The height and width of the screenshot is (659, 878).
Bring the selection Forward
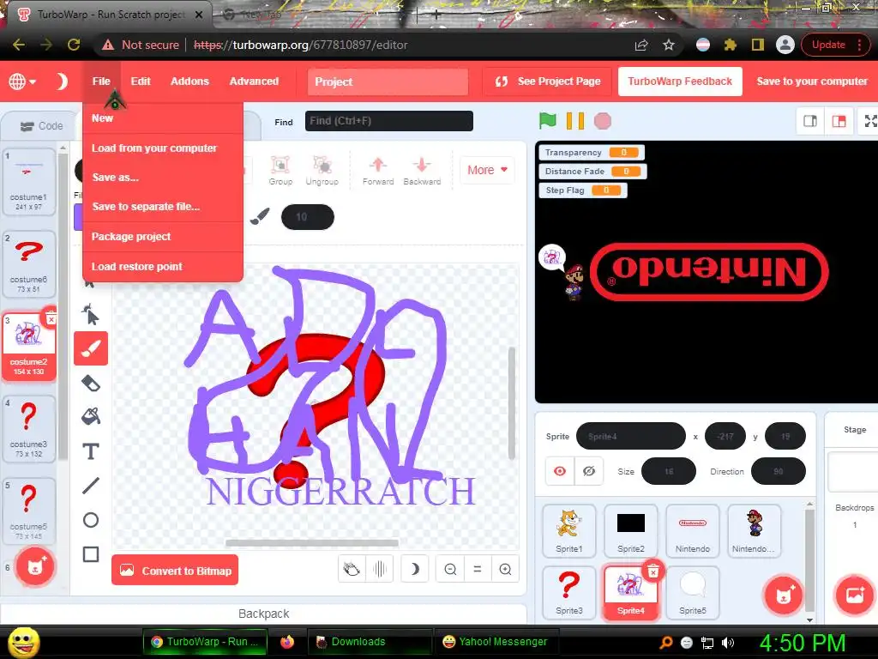coord(378,171)
